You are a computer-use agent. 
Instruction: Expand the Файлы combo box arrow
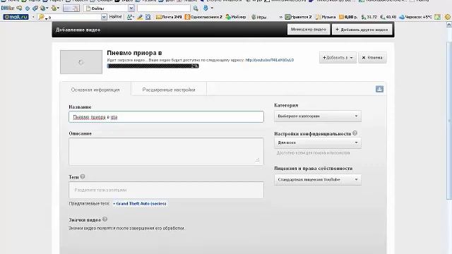[x=131, y=8]
